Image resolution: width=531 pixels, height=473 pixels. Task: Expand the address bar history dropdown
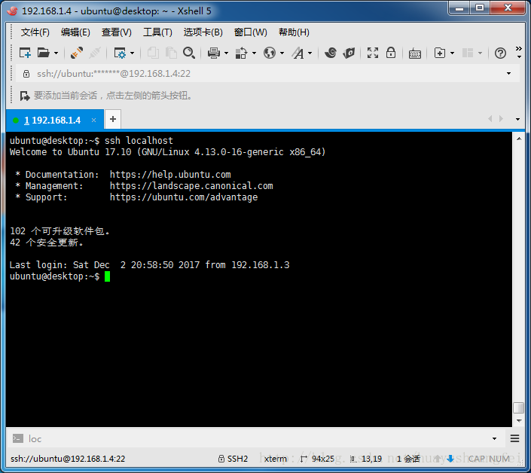pyautogui.click(x=508, y=74)
